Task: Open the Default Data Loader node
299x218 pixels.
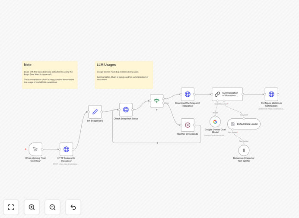Action: (244, 124)
